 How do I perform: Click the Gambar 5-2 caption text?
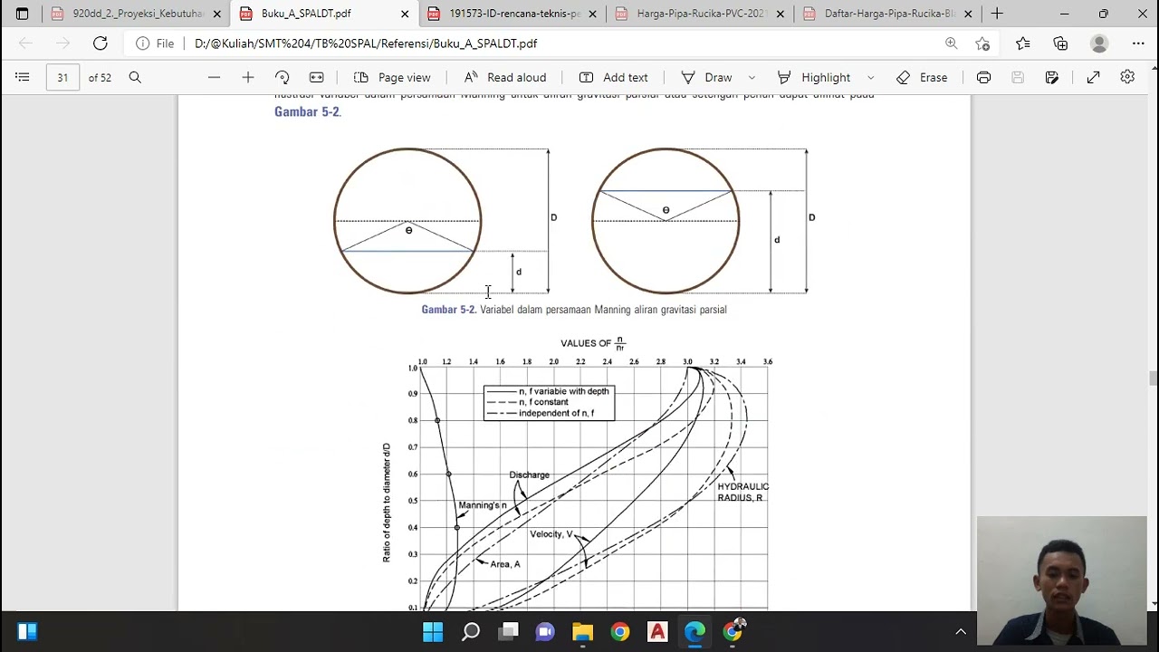tap(574, 310)
